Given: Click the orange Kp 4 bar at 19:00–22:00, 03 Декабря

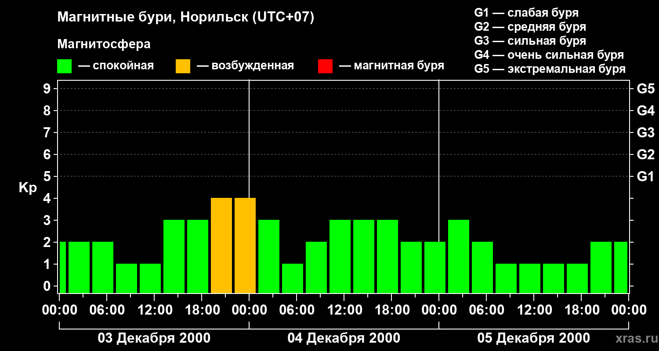Looking at the screenshot, I should pyautogui.click(x=221, y=245).
